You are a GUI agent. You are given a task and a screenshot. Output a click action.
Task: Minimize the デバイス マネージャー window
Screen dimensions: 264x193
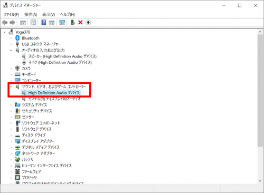tap(224, 5)
